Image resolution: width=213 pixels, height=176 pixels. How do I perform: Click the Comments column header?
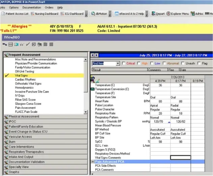tap(157, 70)
